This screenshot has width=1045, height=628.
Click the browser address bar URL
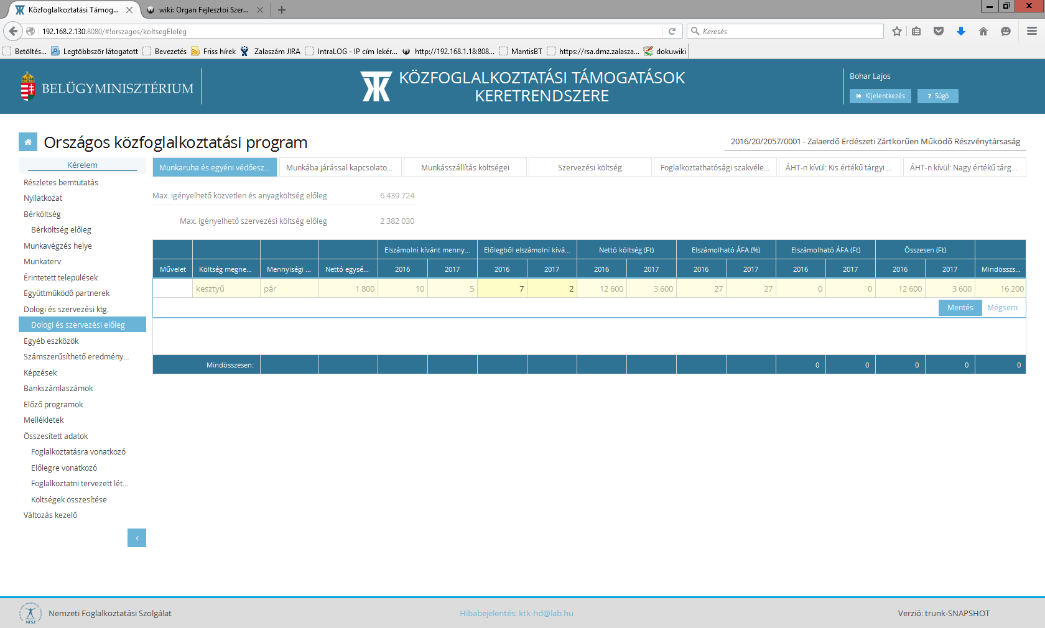click(x=350, y=31)
